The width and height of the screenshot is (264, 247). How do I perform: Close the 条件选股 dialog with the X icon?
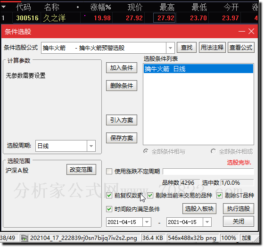pos(251,31)
